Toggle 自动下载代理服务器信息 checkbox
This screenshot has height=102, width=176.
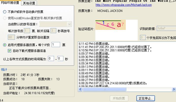[10, 51]
